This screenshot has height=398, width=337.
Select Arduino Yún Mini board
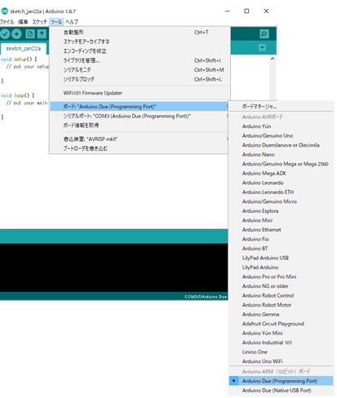coord(281,333)
